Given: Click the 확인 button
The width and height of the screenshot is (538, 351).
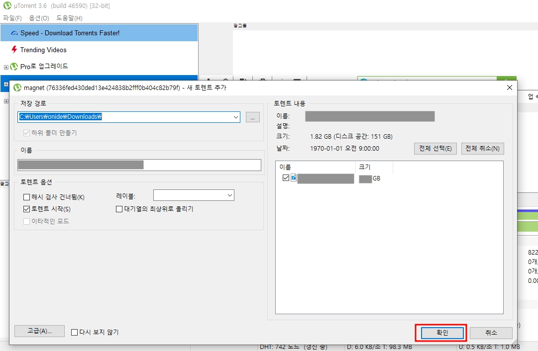Looking at the screenshot, I should tap(442, 333).
